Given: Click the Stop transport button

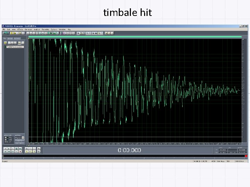Looking at the screenshot, I should tap(5, 149).
